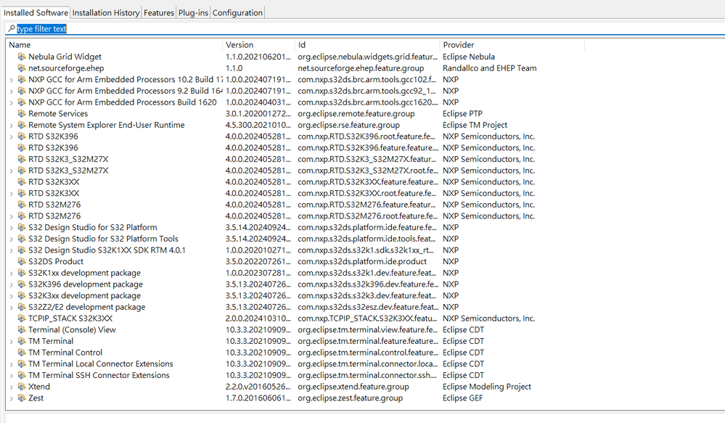Screen dimensions: 725x423
Task: Switch to the Configuration tab
Action: pyautogui.click(x=237, y=13)
